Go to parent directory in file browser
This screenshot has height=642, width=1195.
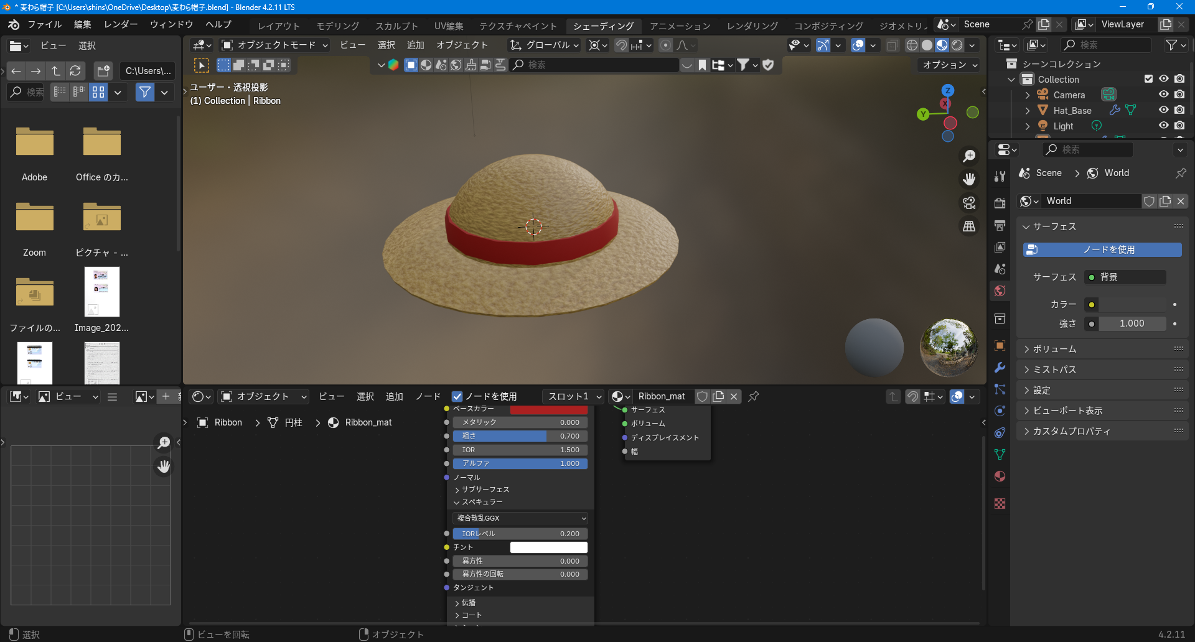(x=56, y=71)
